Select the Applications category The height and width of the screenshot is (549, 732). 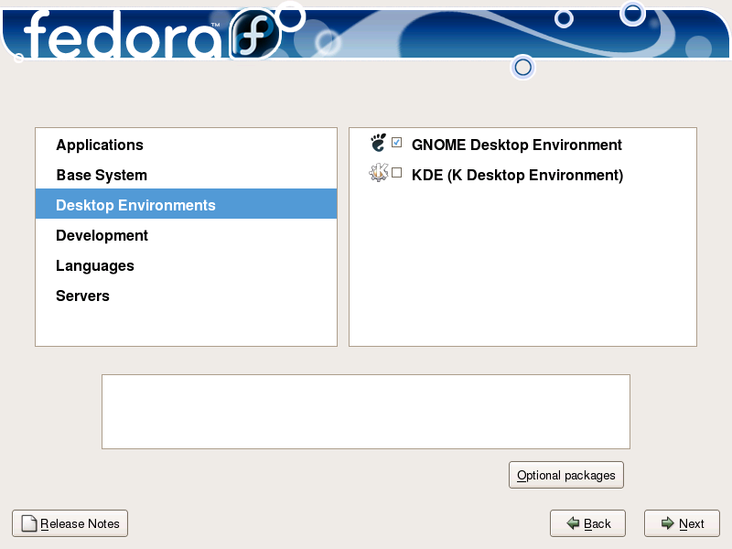click(187, 145)
